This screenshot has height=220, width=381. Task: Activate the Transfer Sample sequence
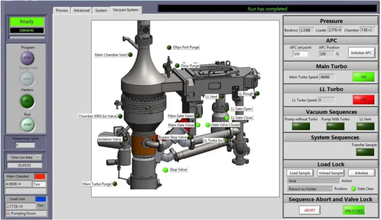(365, 152)
